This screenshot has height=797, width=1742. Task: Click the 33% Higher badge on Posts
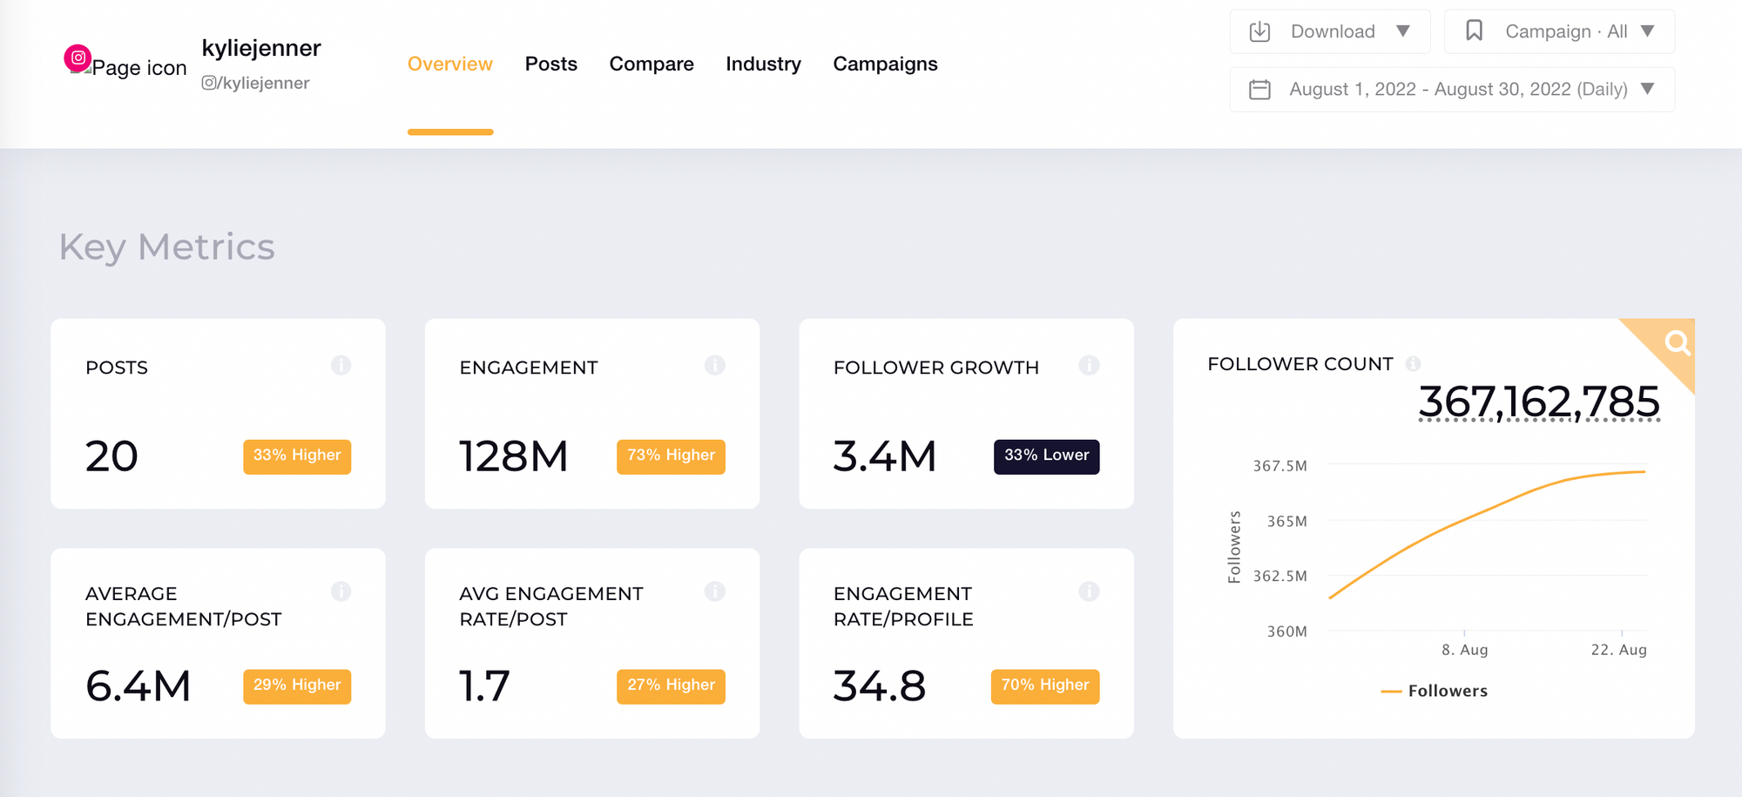pyautogui.click(x=297, y=456)
